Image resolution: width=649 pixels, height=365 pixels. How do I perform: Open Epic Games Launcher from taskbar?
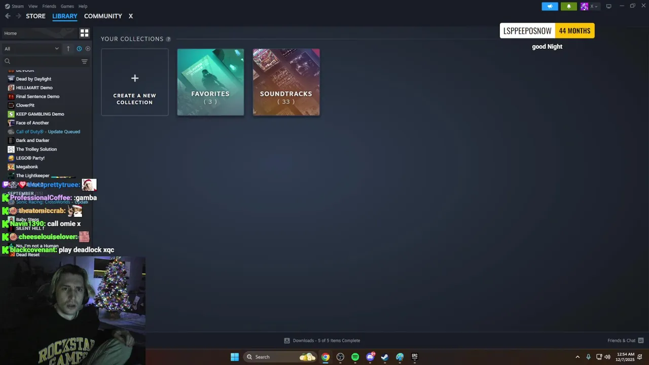(414, 357)
